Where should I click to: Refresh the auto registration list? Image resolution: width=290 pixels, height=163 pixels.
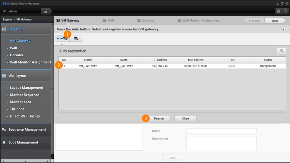tap(281, 51)
